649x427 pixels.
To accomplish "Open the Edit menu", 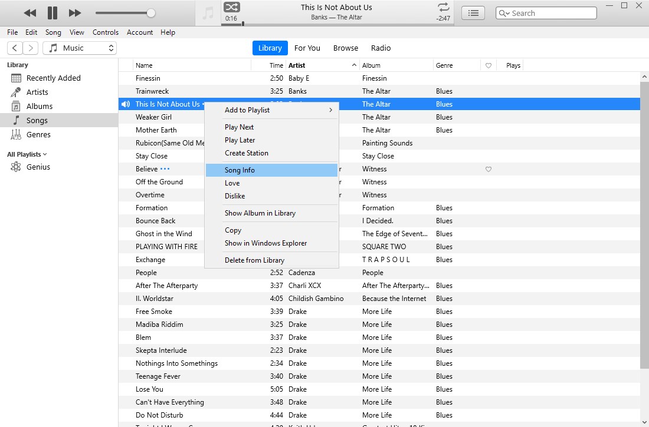I will pos(31,32).
